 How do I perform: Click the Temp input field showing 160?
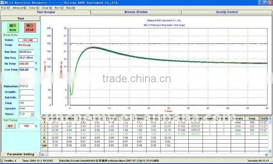(x=27, y=103)
